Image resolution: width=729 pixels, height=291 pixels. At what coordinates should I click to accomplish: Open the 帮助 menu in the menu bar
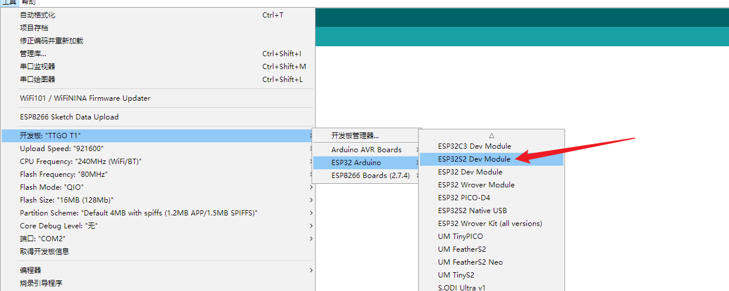tap(28, 2)
